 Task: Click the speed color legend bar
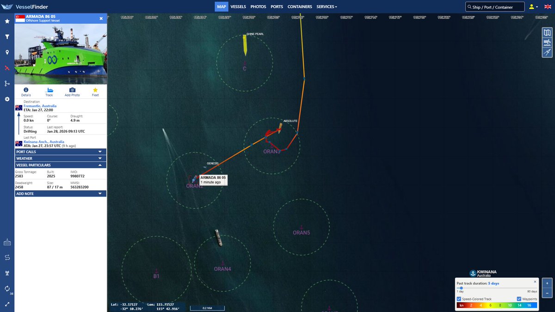click(497, 305)
